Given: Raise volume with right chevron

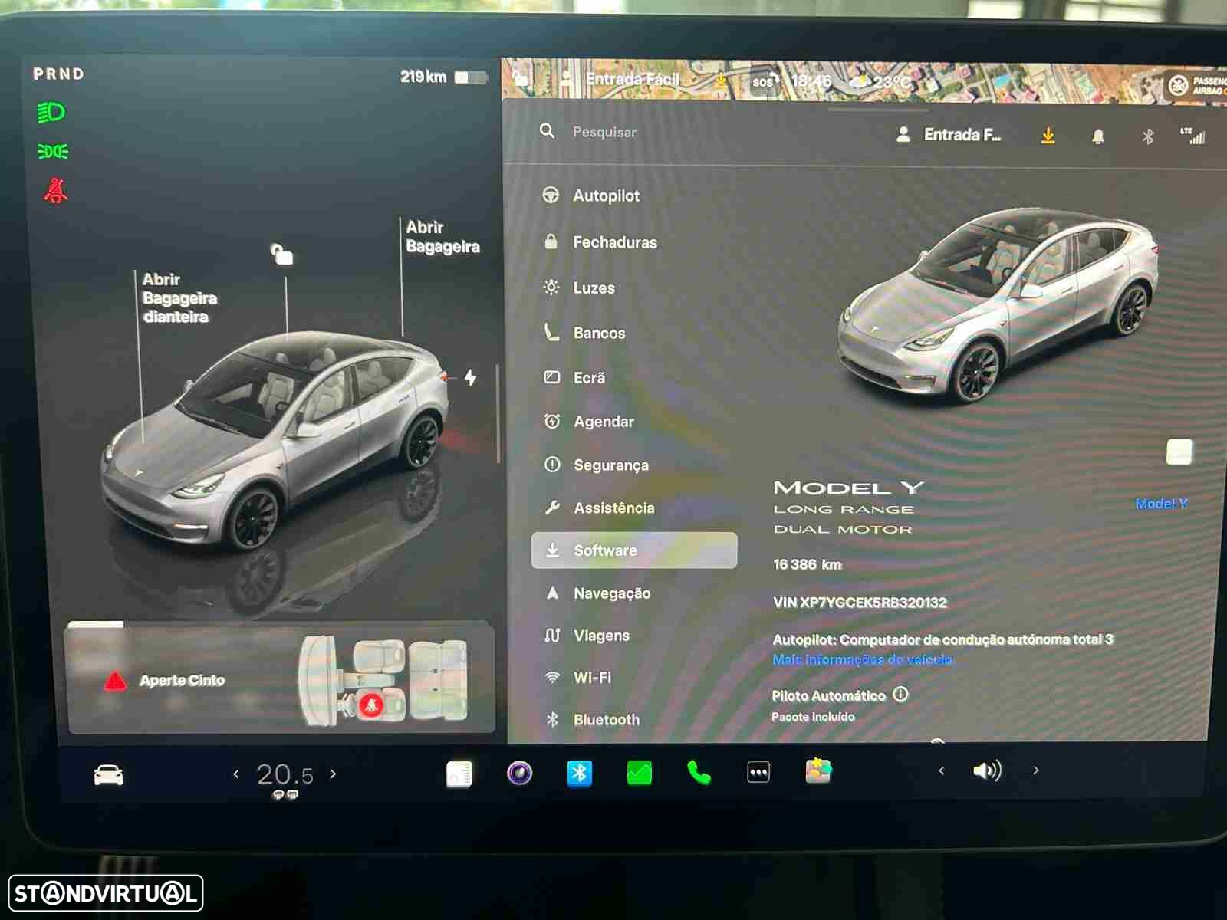Looking at the screenshot, I should pyautogui.click(x=1035, y=770).
